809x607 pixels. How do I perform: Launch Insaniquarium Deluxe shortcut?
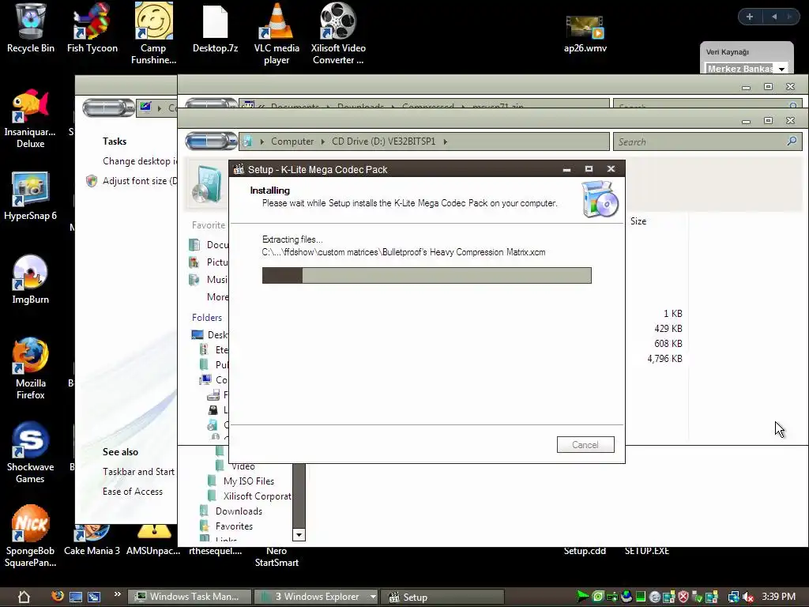[31, 119]
